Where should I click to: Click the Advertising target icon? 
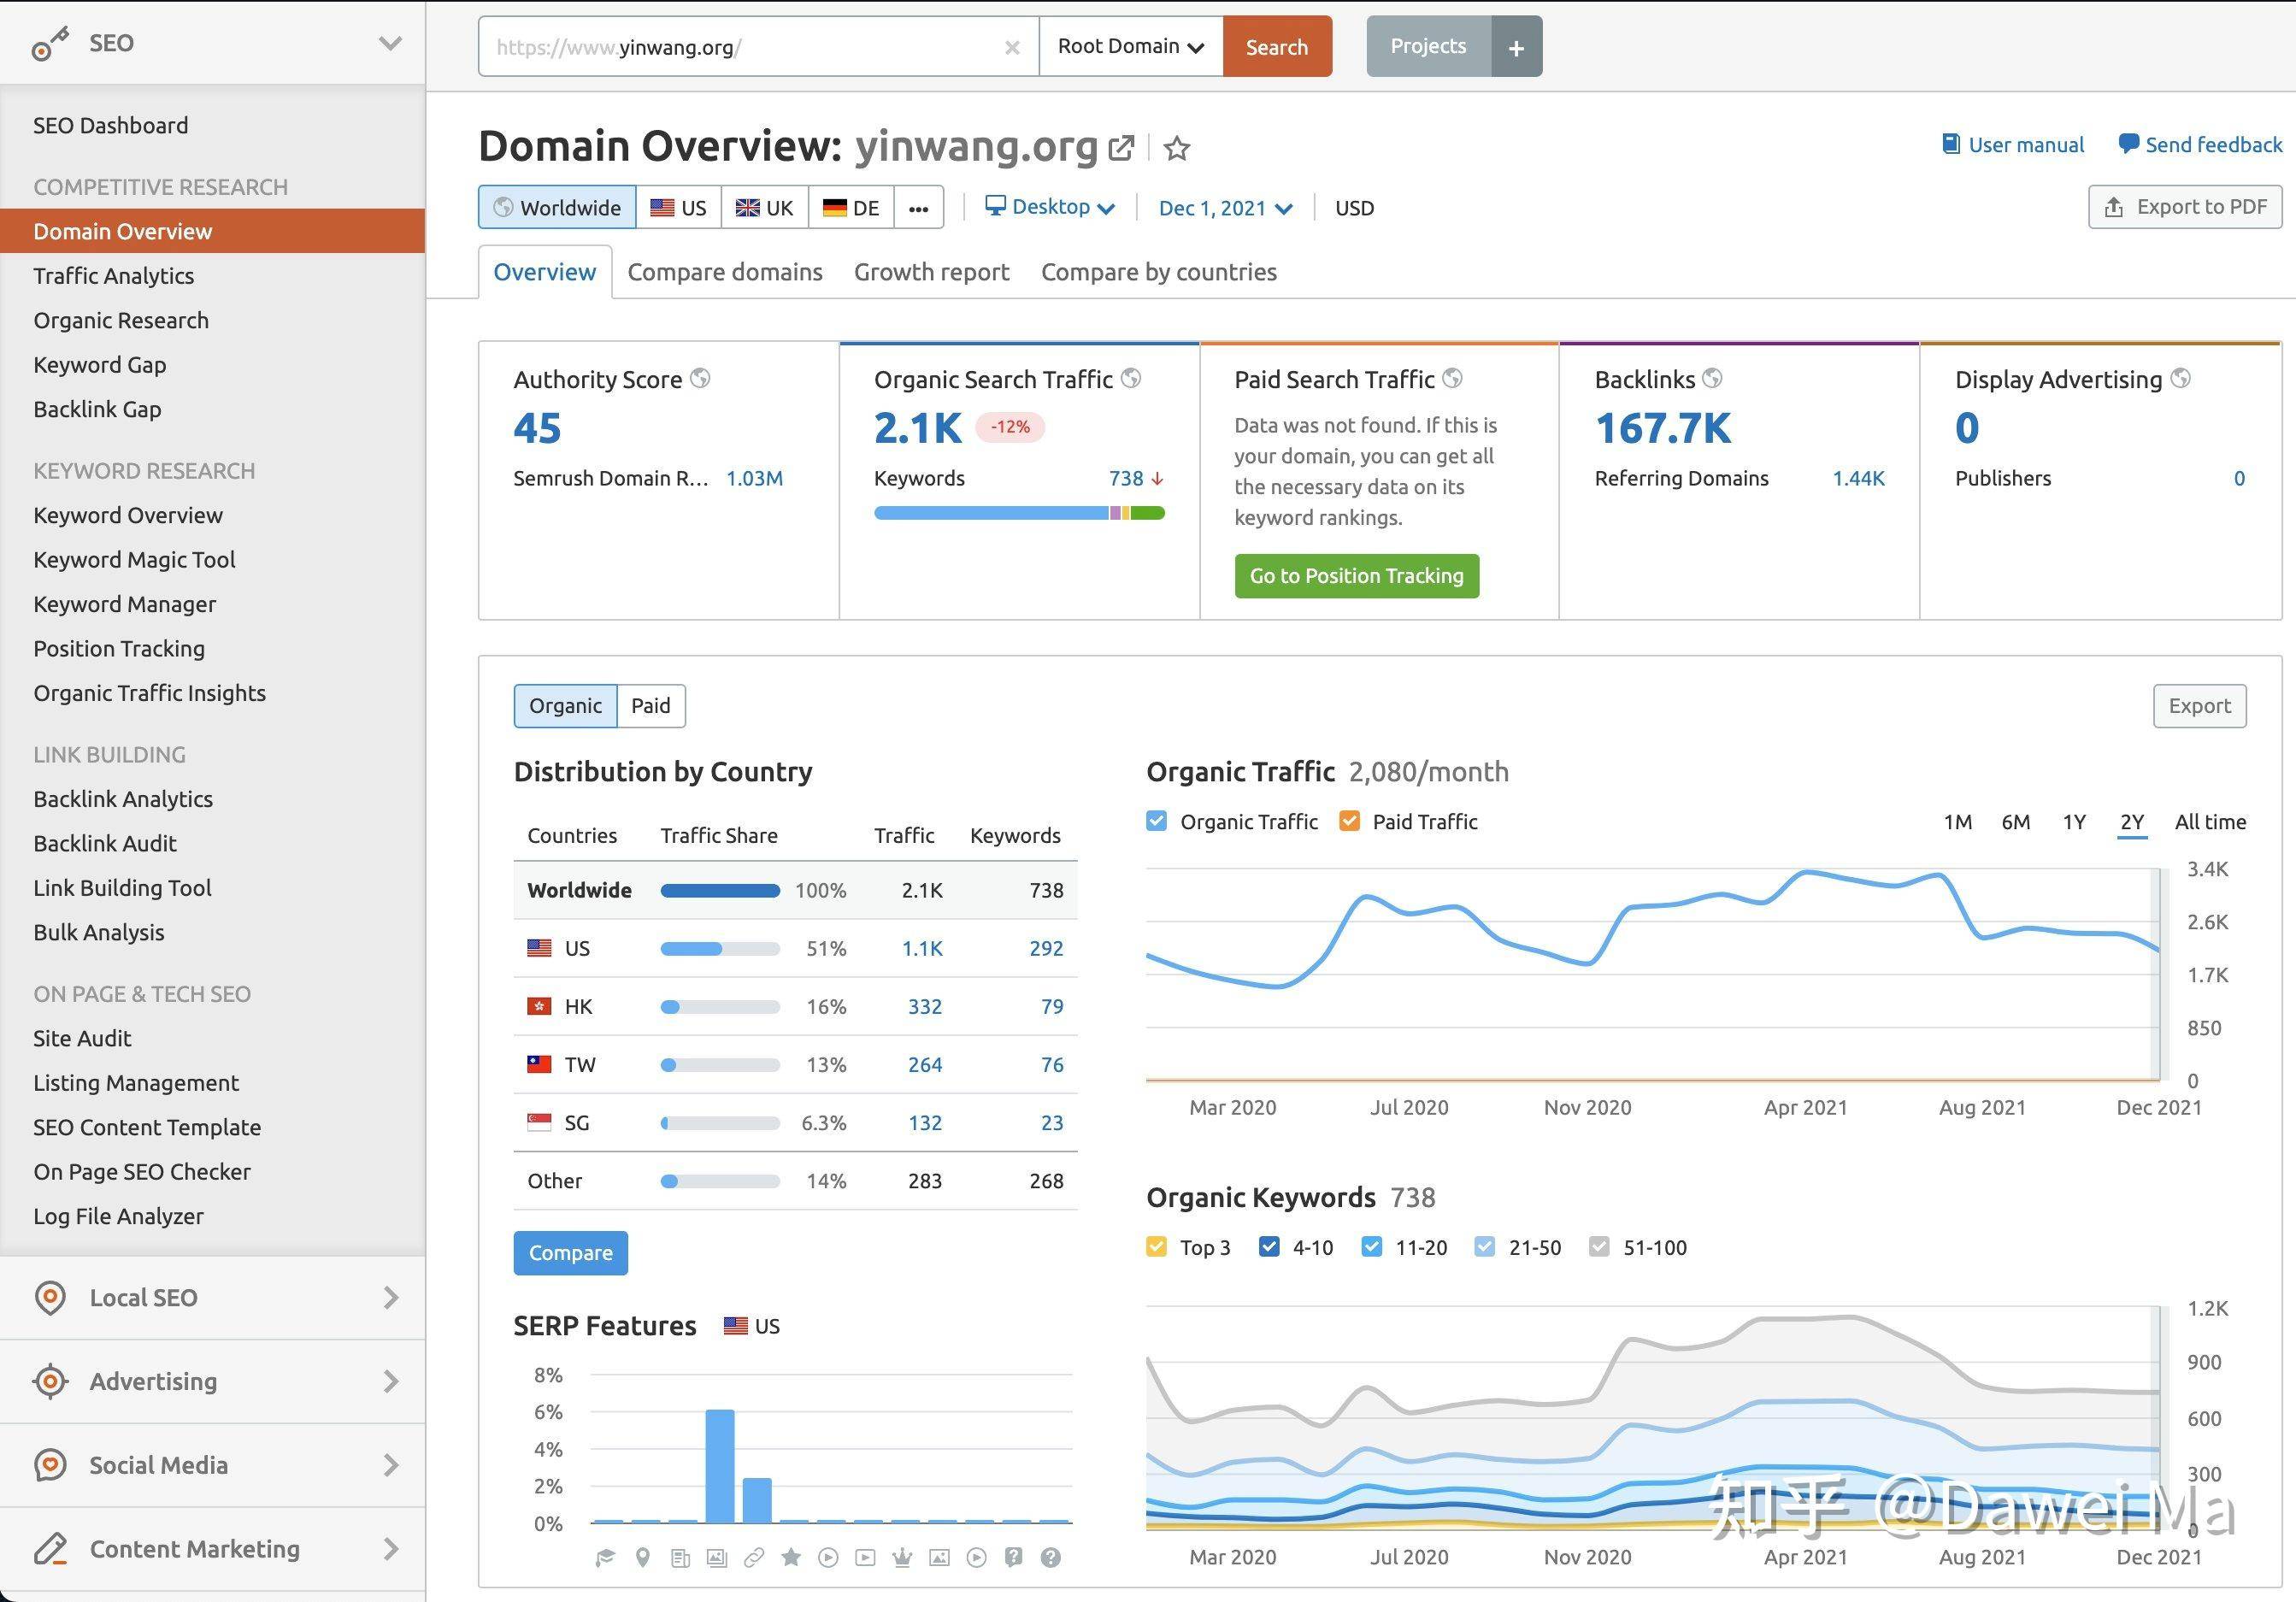(50, 1381)
